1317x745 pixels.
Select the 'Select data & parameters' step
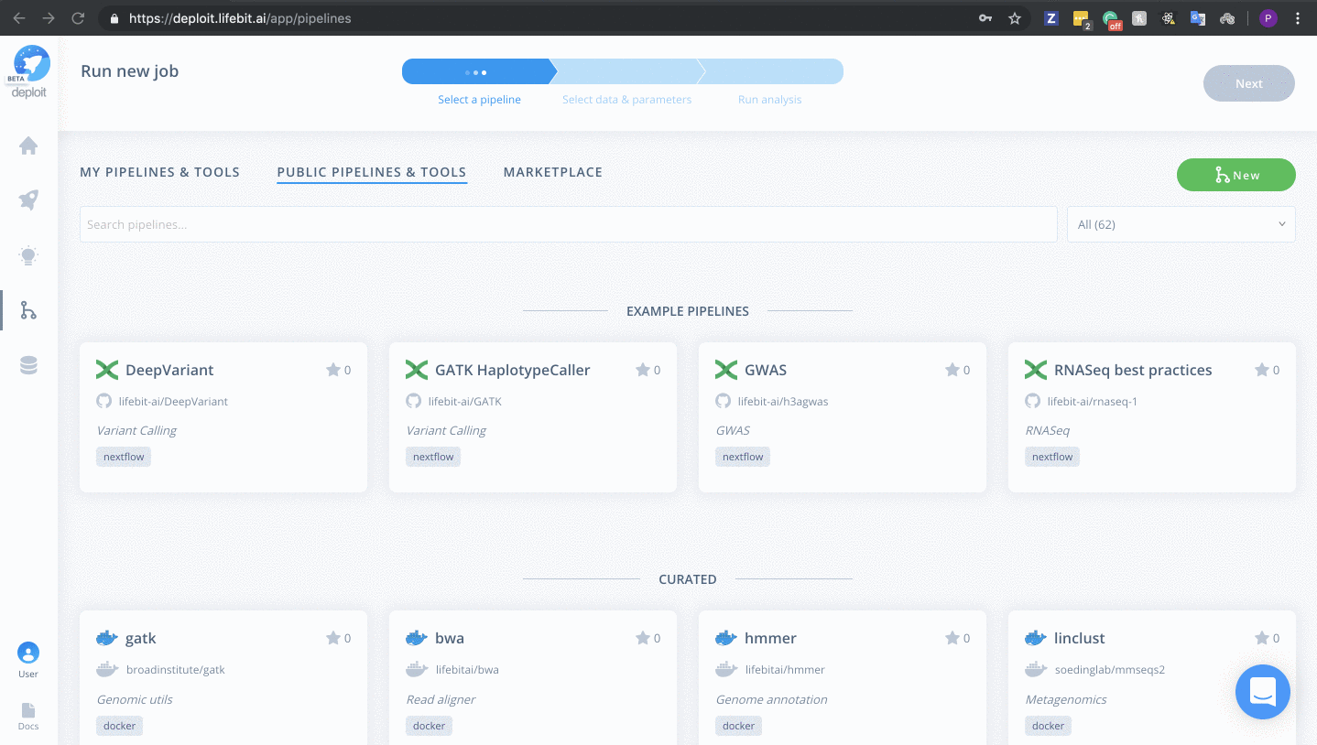(626, 100)
